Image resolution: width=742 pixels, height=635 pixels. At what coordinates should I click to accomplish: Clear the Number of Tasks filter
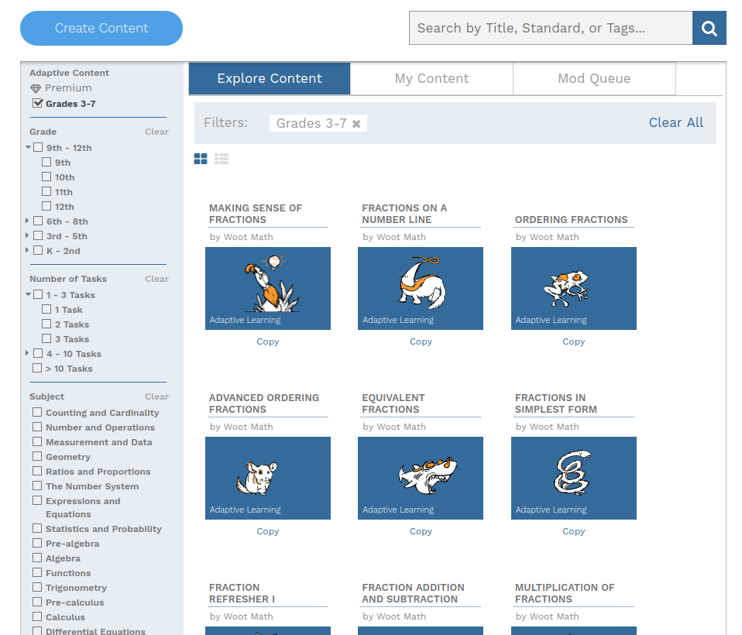[x=156, y=279]
